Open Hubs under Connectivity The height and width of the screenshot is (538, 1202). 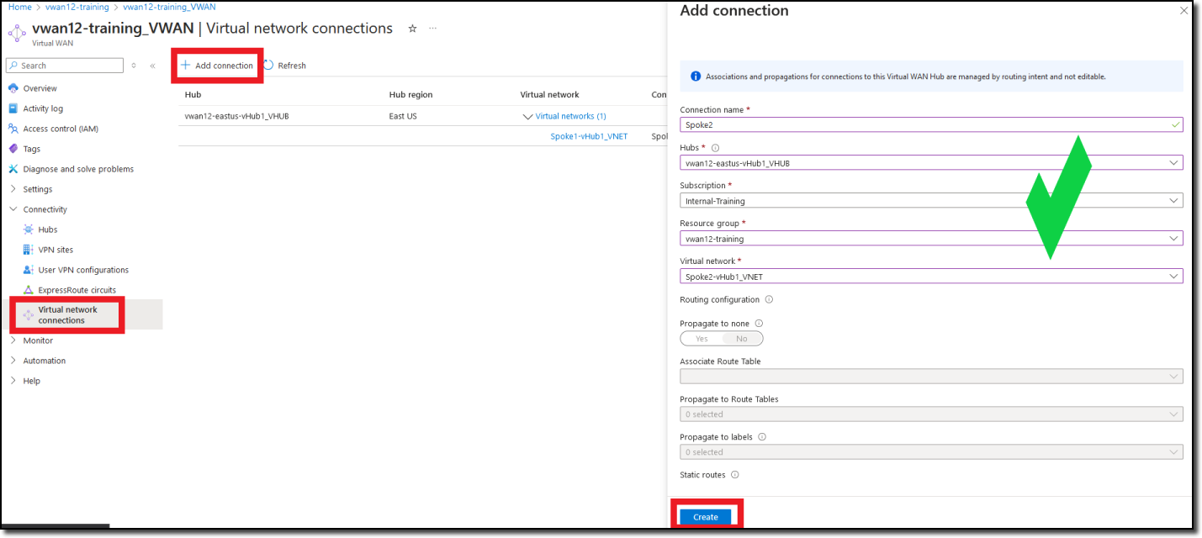[48, 229]
